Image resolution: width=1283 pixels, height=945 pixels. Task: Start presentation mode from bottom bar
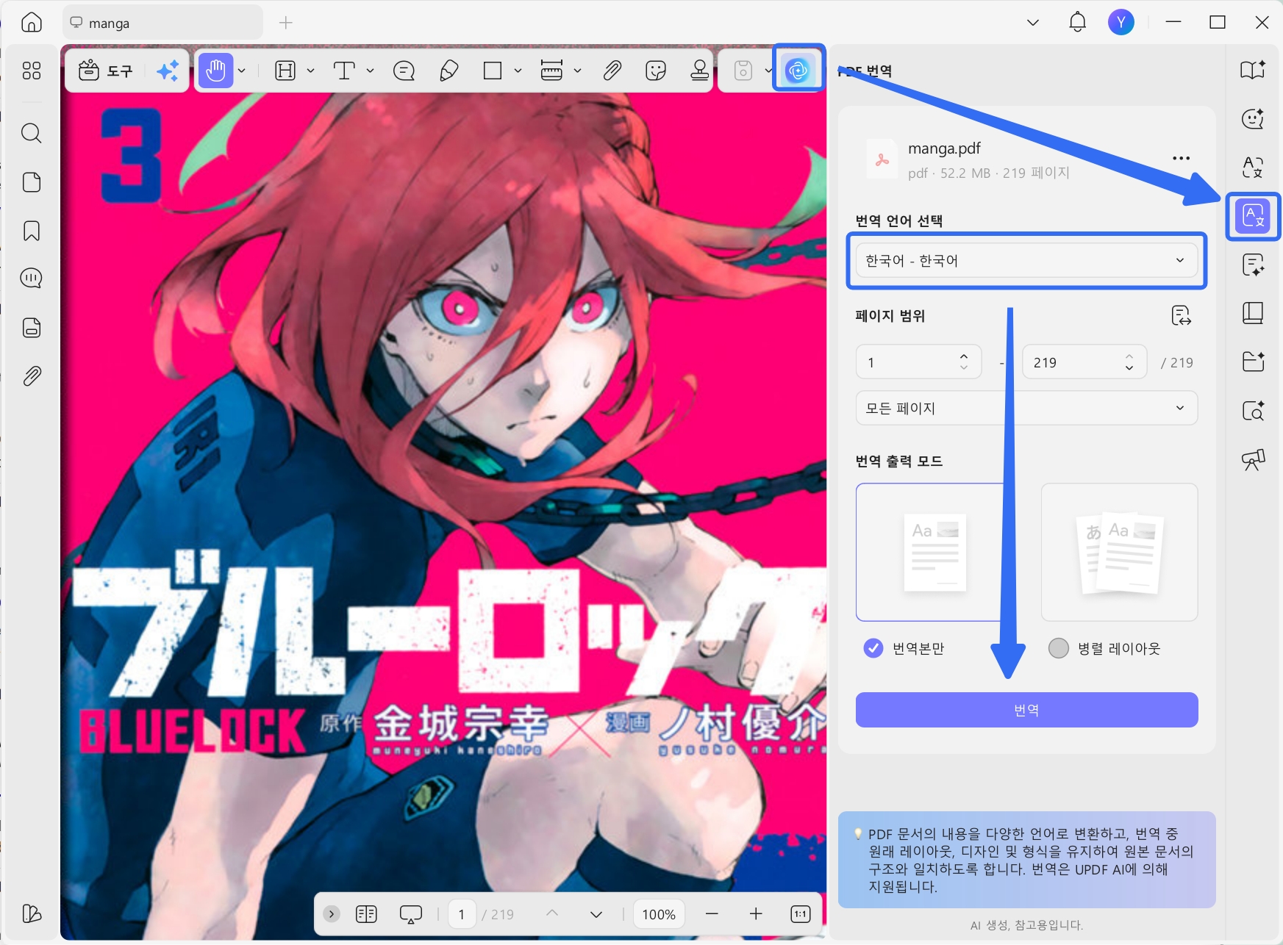411,914
